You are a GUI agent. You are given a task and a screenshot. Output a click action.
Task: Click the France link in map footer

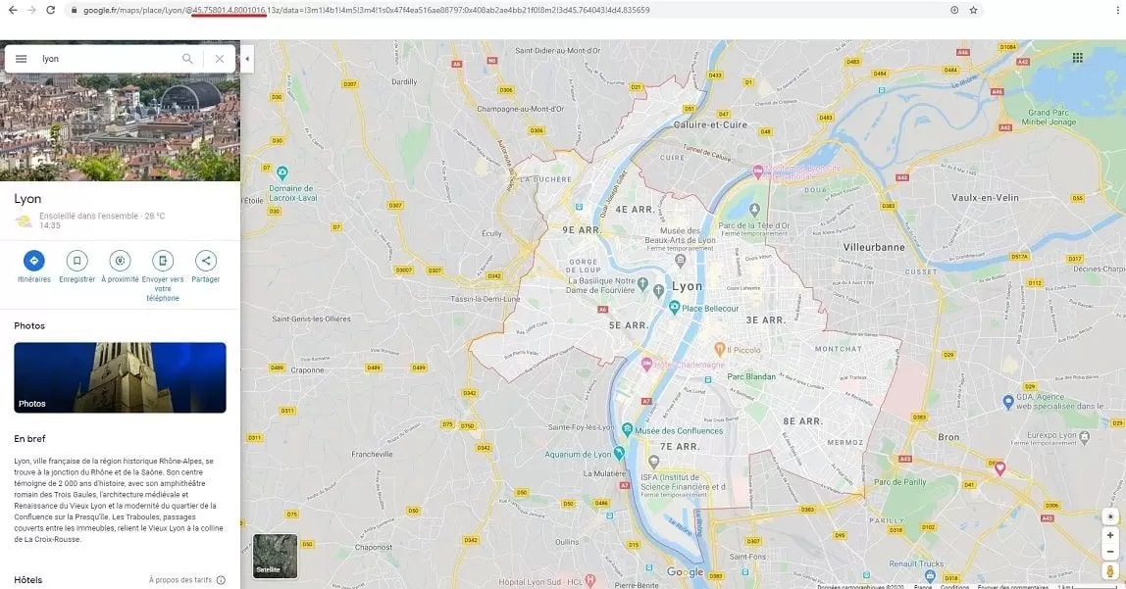923,586
